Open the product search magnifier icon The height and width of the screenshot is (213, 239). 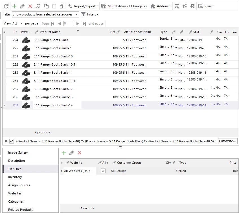point(38,6)
